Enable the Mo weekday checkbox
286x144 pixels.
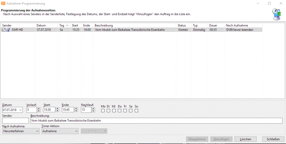coord(103,111)
